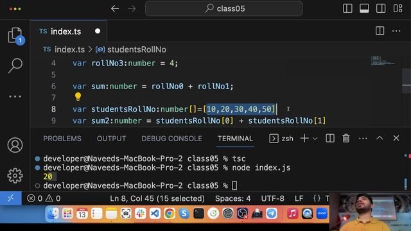Viewport: 411px width, 231px height.
Task: Open Telegram from the Dock
Action: point(272,214)
